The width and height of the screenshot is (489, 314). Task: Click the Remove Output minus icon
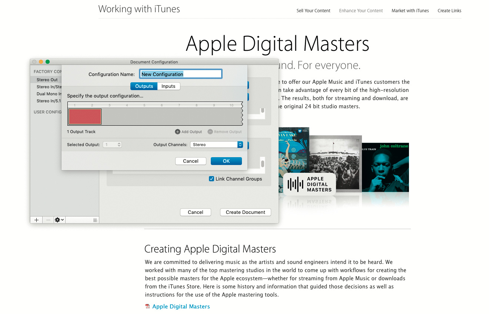click(210, 132)
